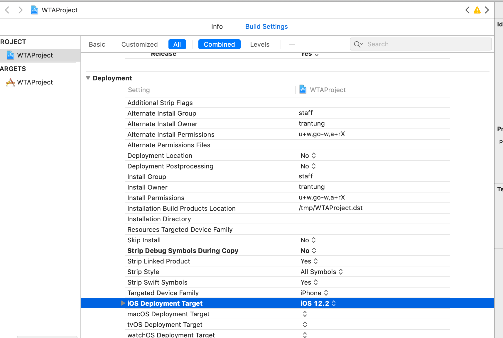
Task: Open Strip Swift Symbols value dropdown
Action: [309, 282]
